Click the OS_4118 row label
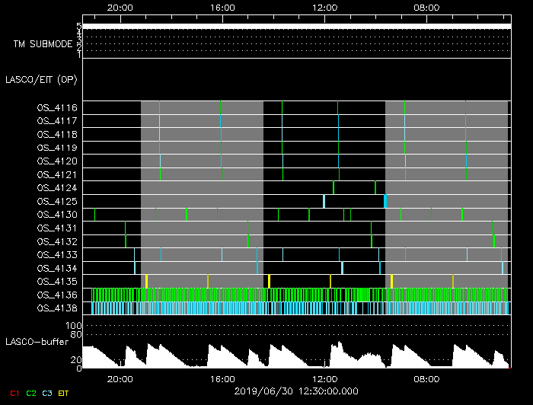 click(57, 135)
